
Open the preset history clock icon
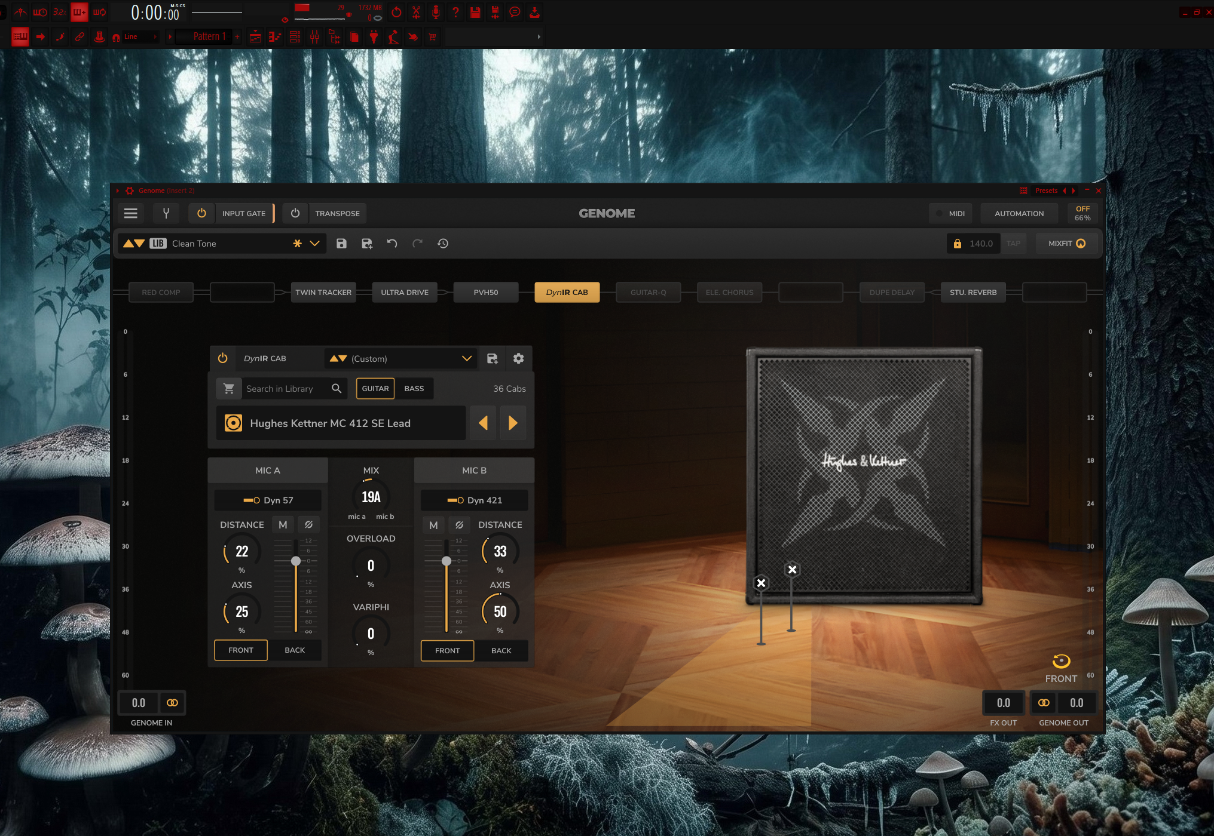(x=443, y=244)
